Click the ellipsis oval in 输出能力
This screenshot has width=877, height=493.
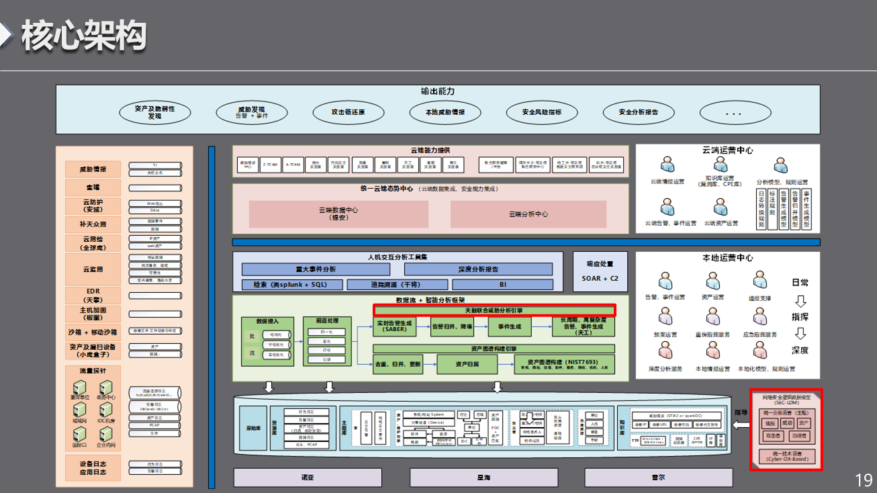point(735,112)
